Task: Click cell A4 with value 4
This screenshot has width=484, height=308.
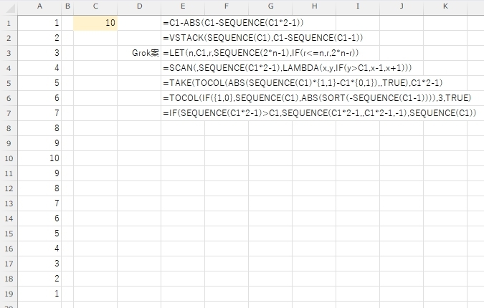Action: click(x=39, y=68)
